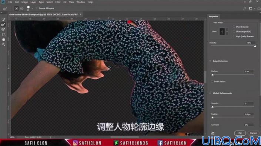
Task: Open the Type menu
Action: click(x=41, y=2)
